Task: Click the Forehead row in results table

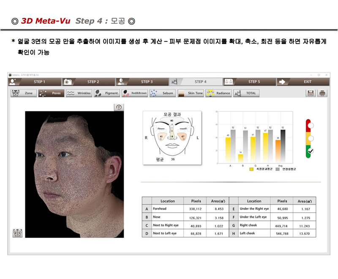Action: tap(186, 209)
